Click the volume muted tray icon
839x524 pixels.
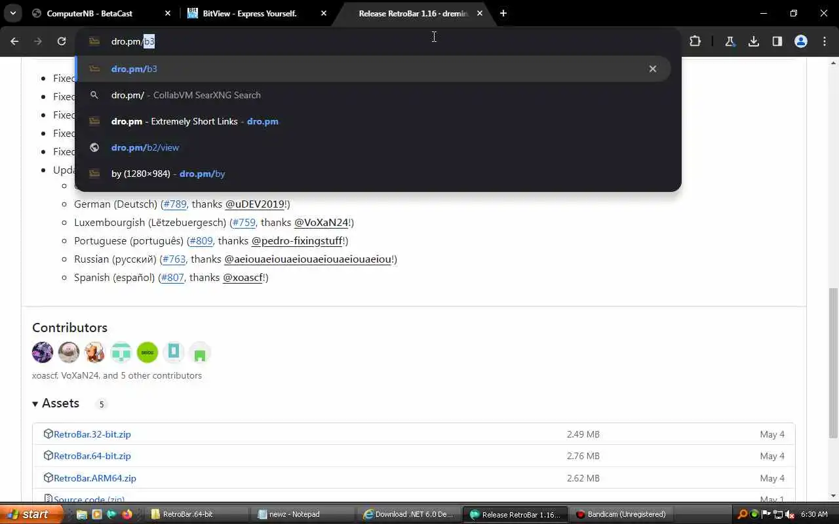790,514
